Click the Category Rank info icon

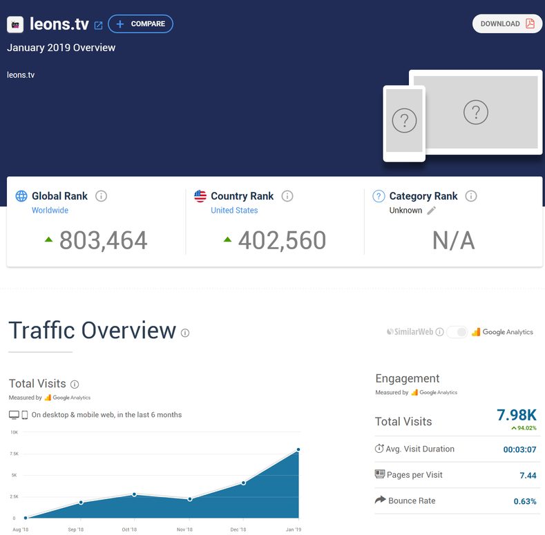point(471,196)
